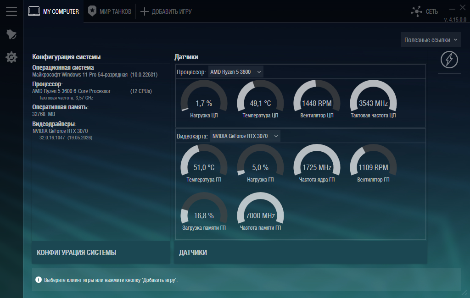Screen dimensions: 470x298
Task: Click the window resize grip corner
Action: [464, 292]
